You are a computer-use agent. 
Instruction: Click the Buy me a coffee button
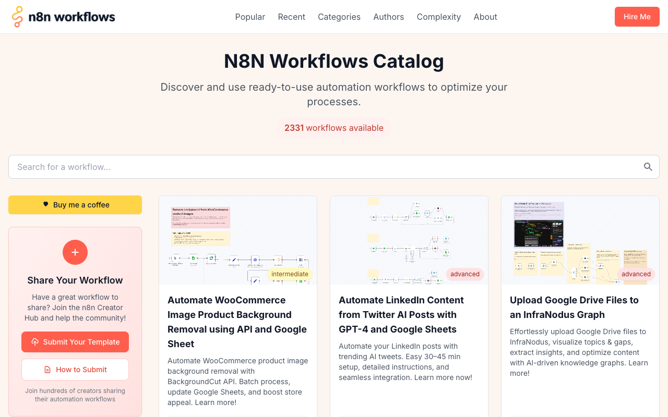(75, 205)
